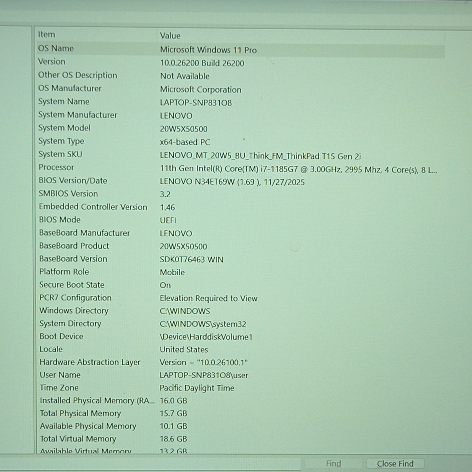Select the Installed Physical Memory label

click(x=97, y=401)
